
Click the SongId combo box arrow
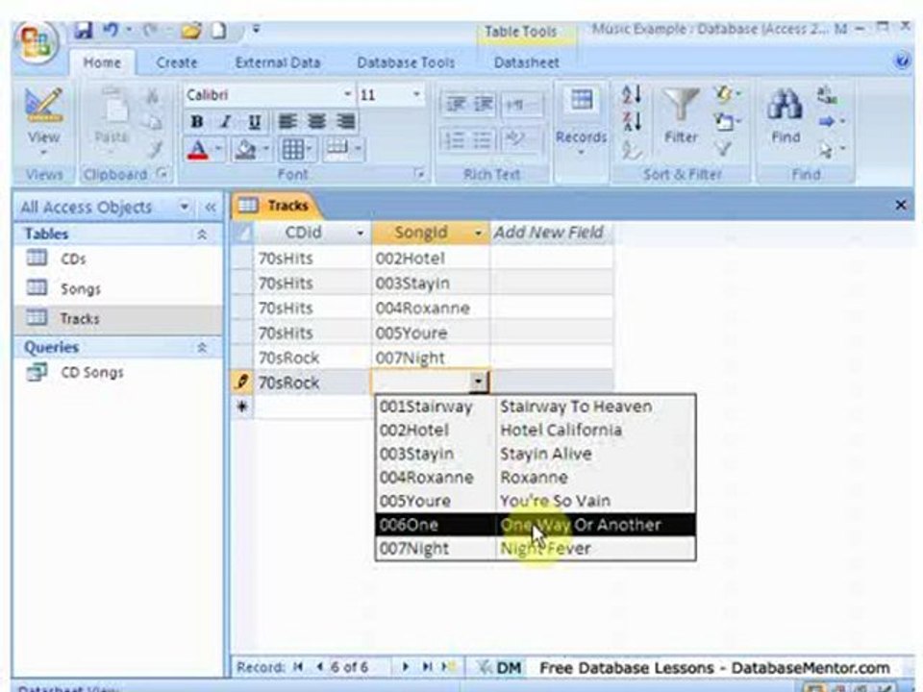[479, 383]
